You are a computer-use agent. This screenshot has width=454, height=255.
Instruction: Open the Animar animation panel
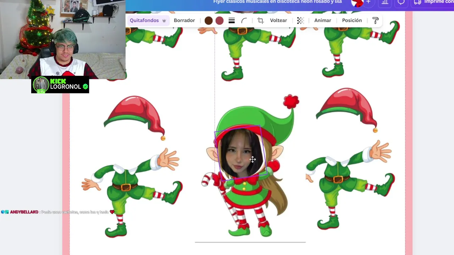pyautogui.click(x=322, y=20)
